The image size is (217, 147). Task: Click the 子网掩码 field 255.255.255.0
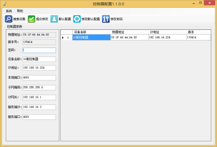click(x=39, y=87)
